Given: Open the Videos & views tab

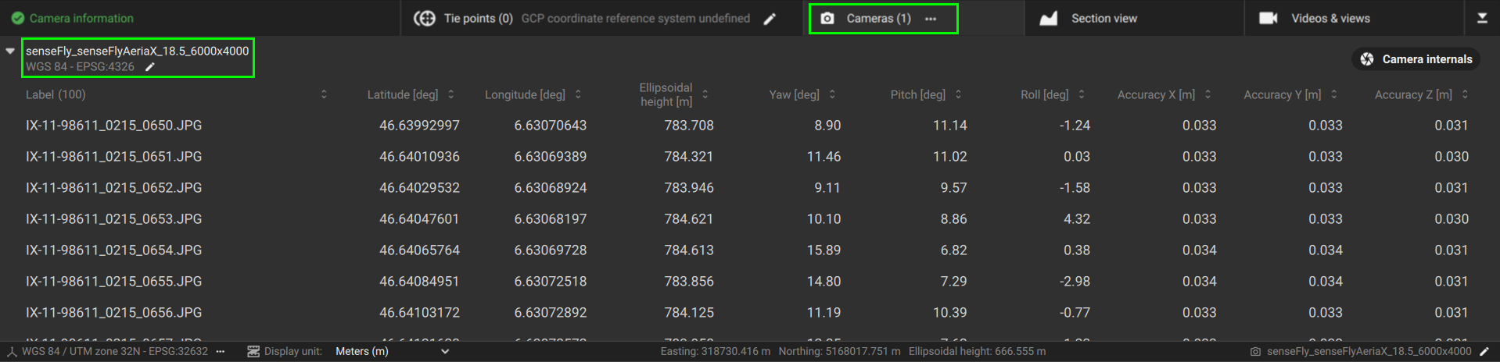Looking at the screenshot, I should 1330,18.
